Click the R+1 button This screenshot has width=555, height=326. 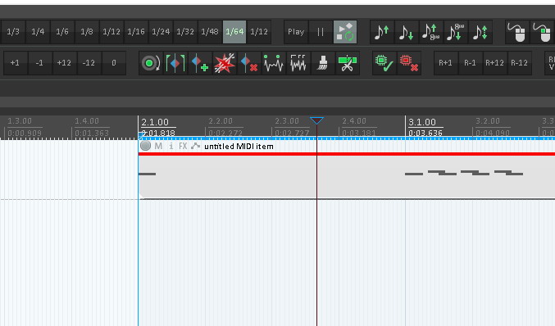click(x=446, y=63)
